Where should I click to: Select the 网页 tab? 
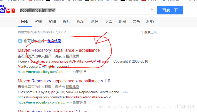(x=25, y=22)
